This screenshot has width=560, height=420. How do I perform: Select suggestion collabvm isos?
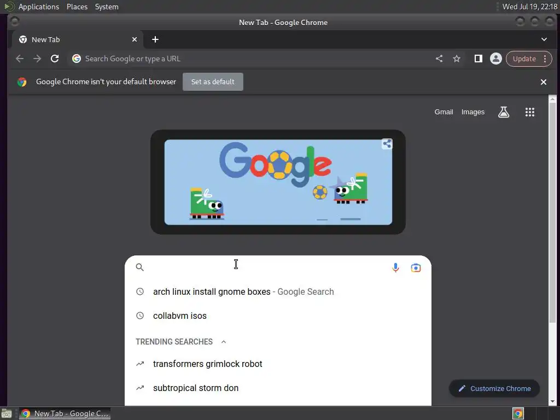278,316
